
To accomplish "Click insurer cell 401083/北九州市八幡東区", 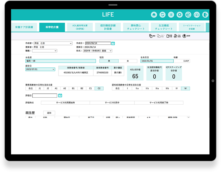I will (x=76, y=73).
